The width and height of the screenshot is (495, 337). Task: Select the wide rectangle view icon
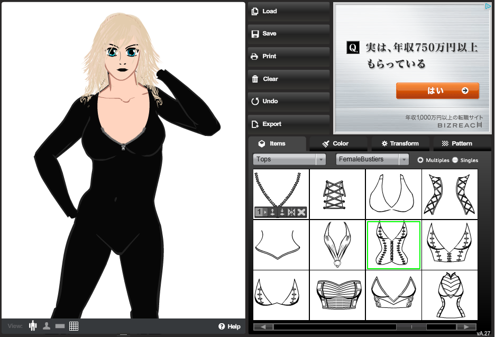[60, 326]
